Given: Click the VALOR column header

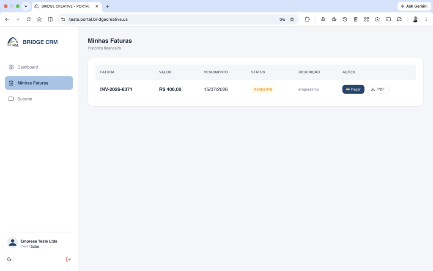Looking at the screenshot, I should tap(165, 72).
